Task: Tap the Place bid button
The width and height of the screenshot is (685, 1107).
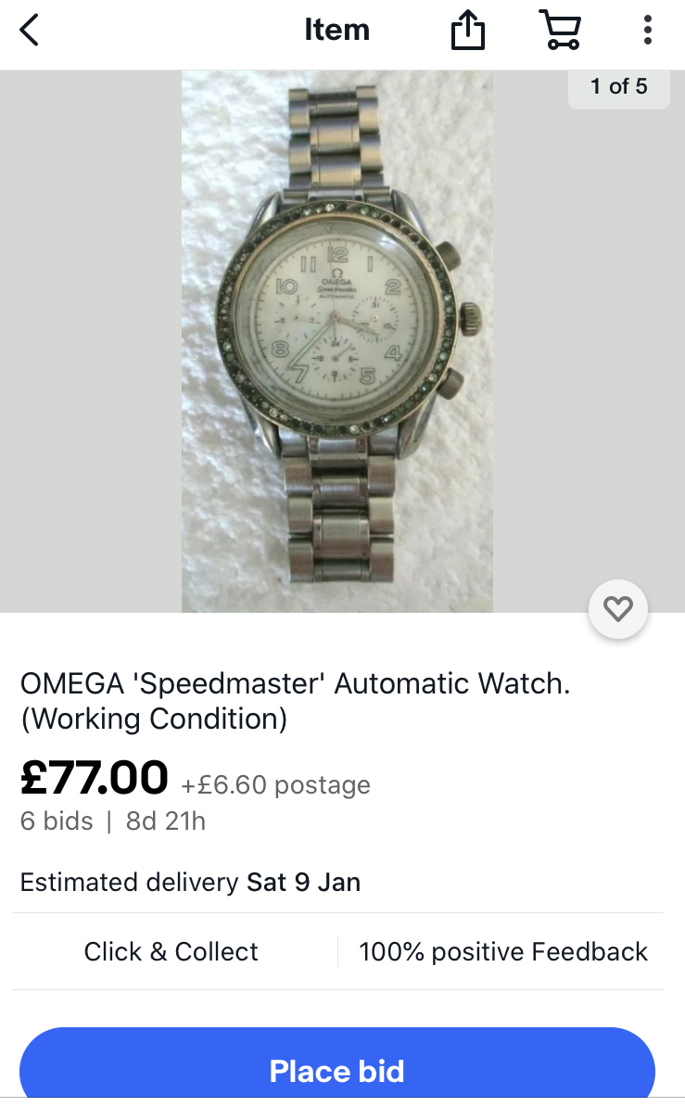Action: [336, 1067]
